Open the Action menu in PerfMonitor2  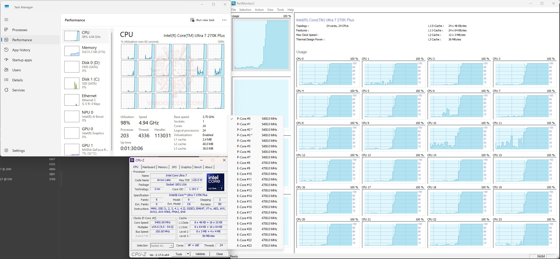[x=259, y=10]
